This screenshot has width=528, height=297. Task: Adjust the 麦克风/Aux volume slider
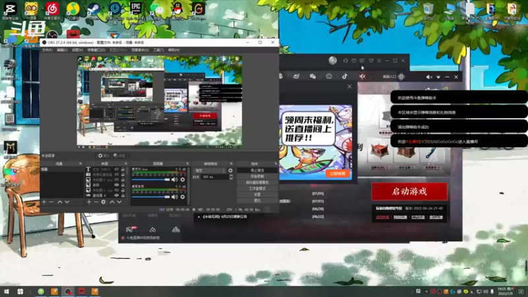point(151,180)
